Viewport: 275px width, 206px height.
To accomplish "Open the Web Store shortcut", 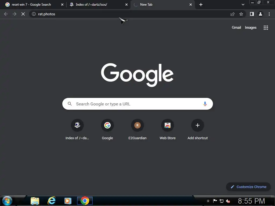I will (168, 130).
